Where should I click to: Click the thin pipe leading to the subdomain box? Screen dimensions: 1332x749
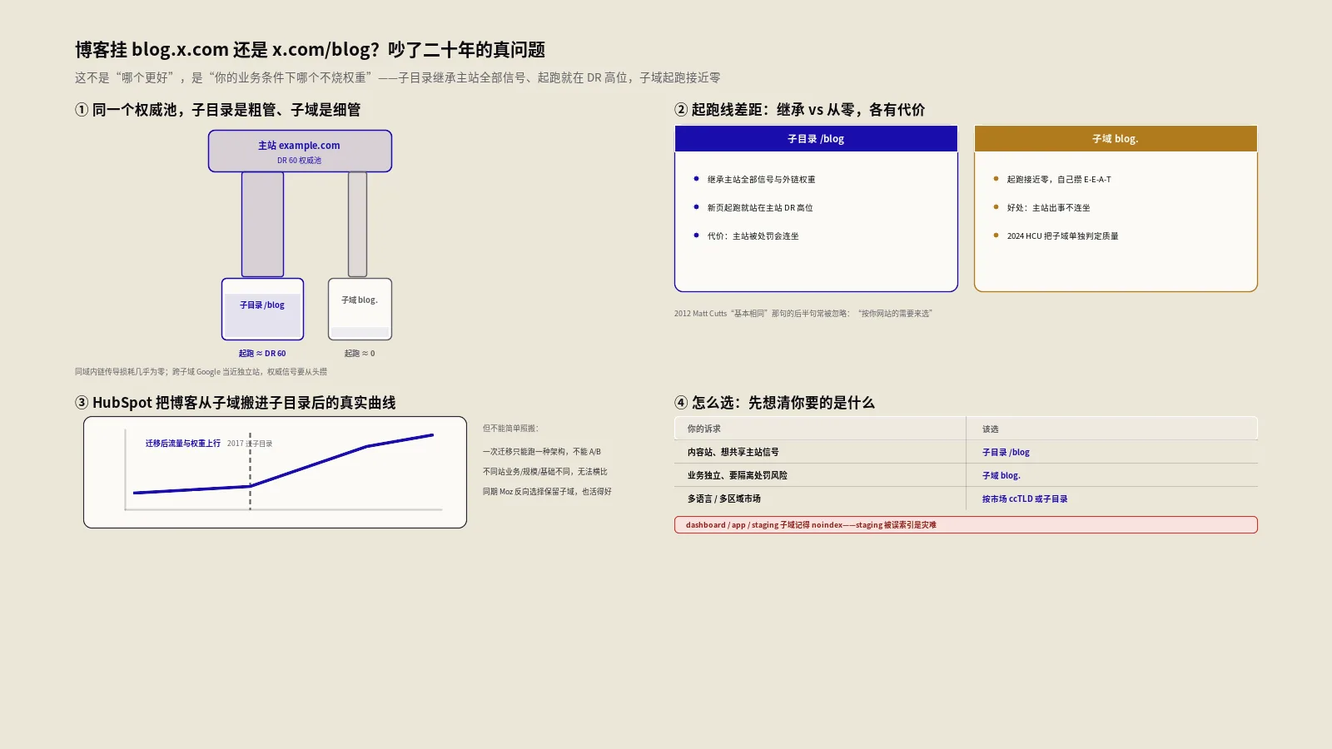(x=357, y=225)
